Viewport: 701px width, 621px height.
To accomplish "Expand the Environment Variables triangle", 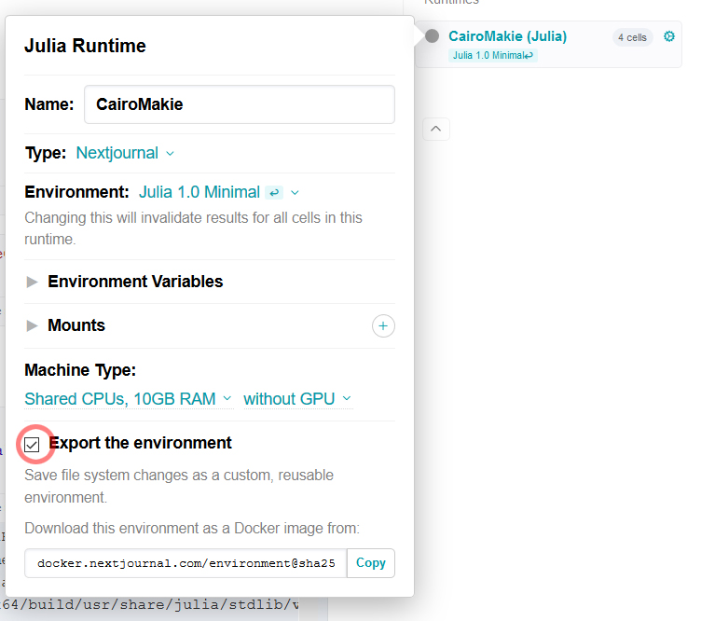I will tap(33, 282).
